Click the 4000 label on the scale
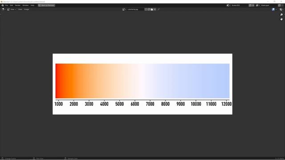Image resolution: width=285 pixels, height=160 pixels. coord(104,104)
